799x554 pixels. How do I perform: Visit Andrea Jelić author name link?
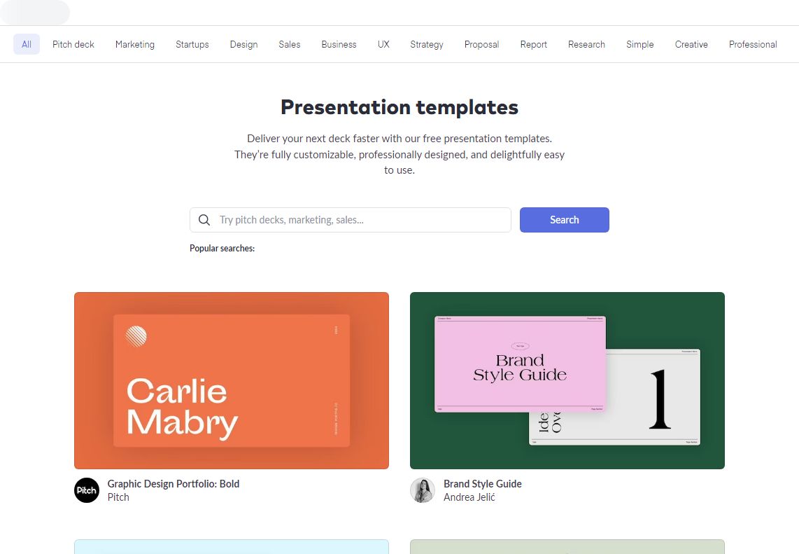pos(469,497)
